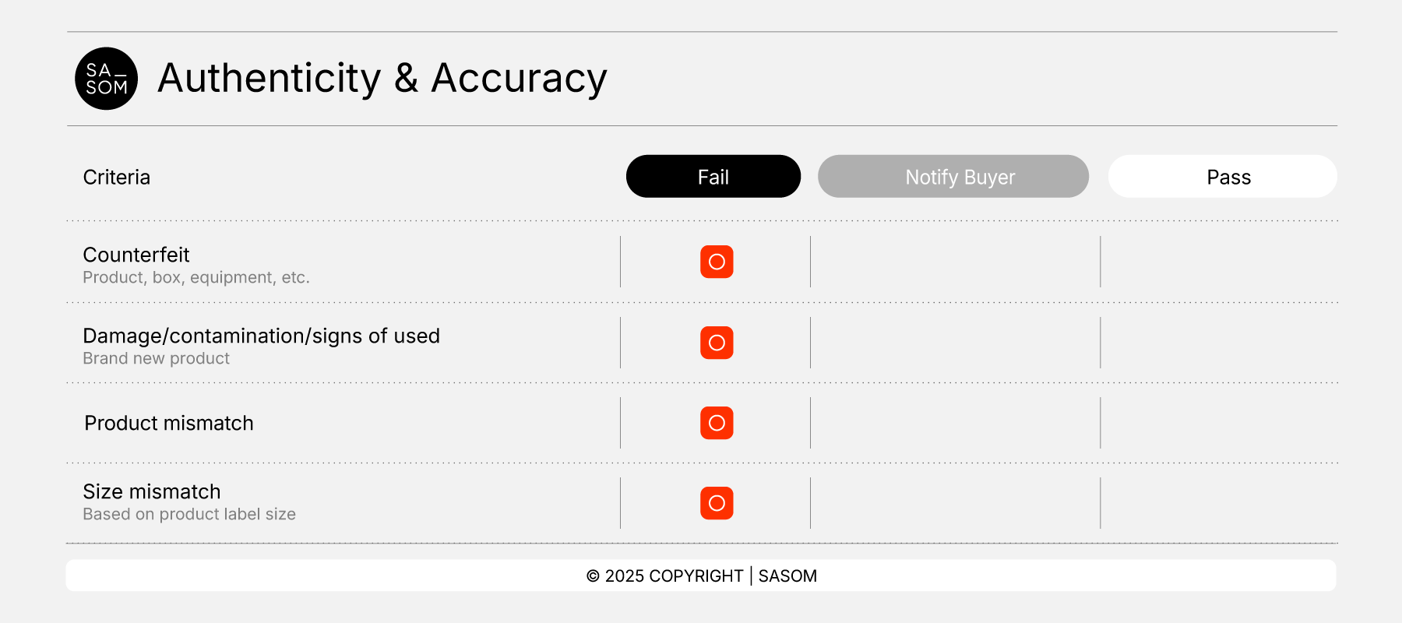This screenshot has width=1402, height=623.
Task: Click the SASOM name in the footer
Action: point(787,576)
